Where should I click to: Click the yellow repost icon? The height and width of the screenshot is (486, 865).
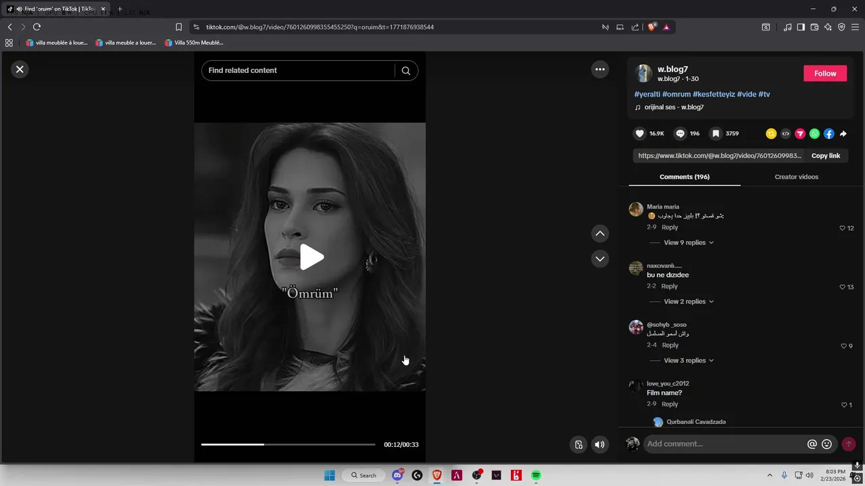pos(771,134)
